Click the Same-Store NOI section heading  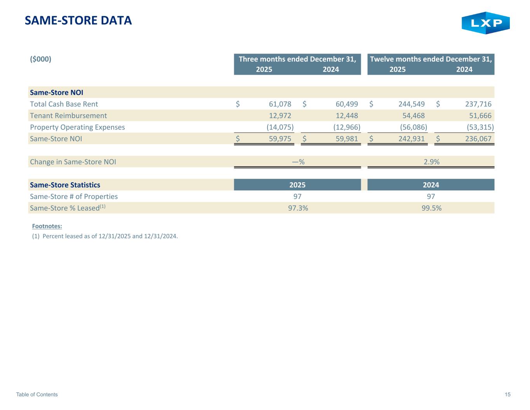[x=57, y=92]
